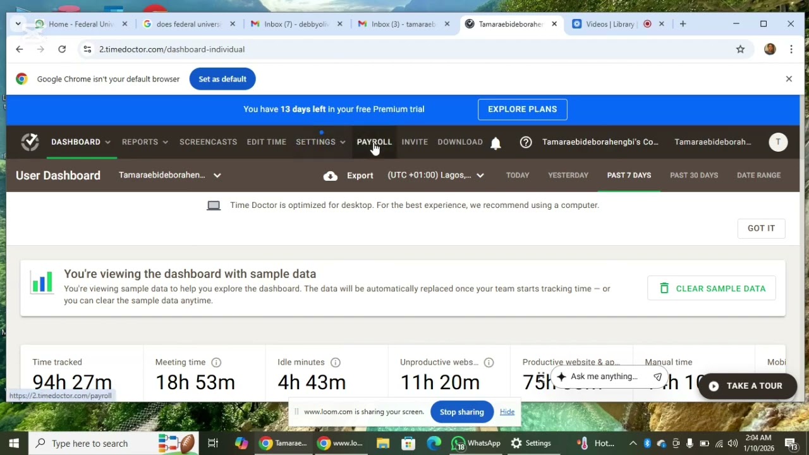Open Chrome three-dot menu

[x=791, y=49]
